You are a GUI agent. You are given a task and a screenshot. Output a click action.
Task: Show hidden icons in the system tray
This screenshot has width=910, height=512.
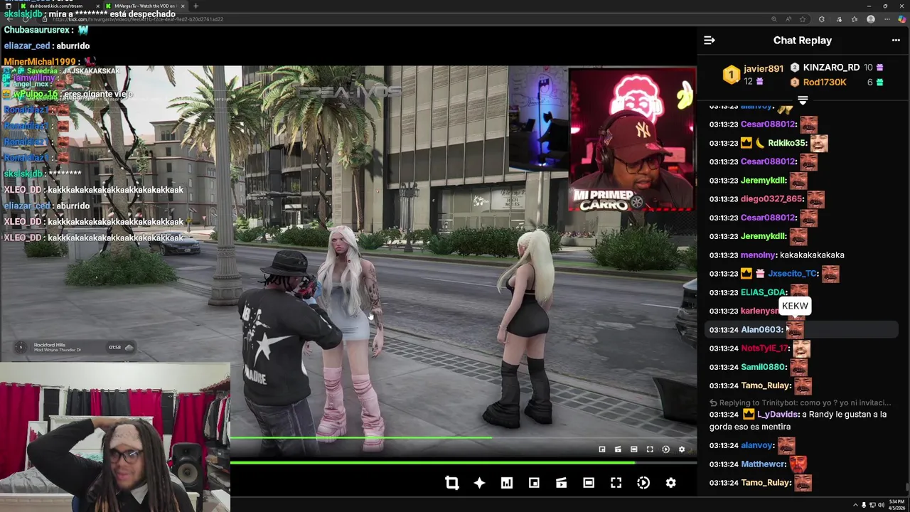(855, 505)
